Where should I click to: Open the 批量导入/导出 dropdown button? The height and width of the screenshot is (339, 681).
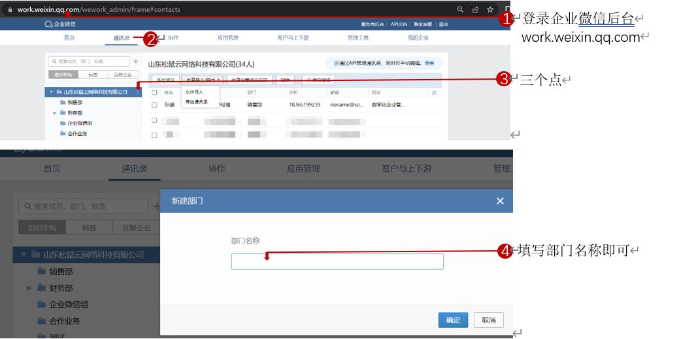click(203, 80)
